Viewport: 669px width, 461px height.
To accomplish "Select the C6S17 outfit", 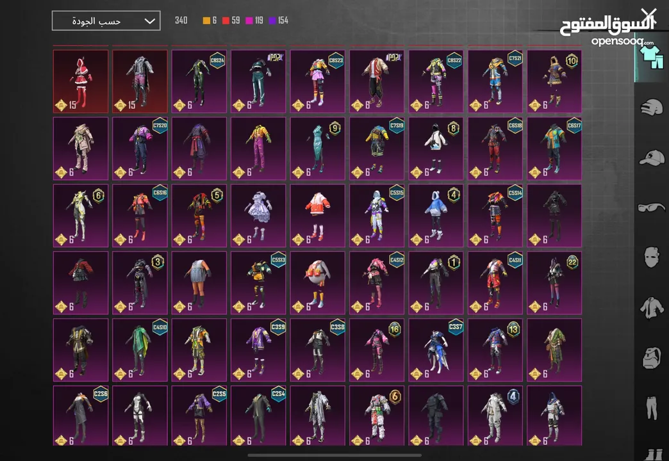I will 554,149.
